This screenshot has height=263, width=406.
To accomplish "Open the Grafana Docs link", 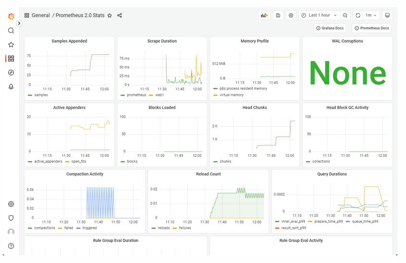I will [330, 28].
